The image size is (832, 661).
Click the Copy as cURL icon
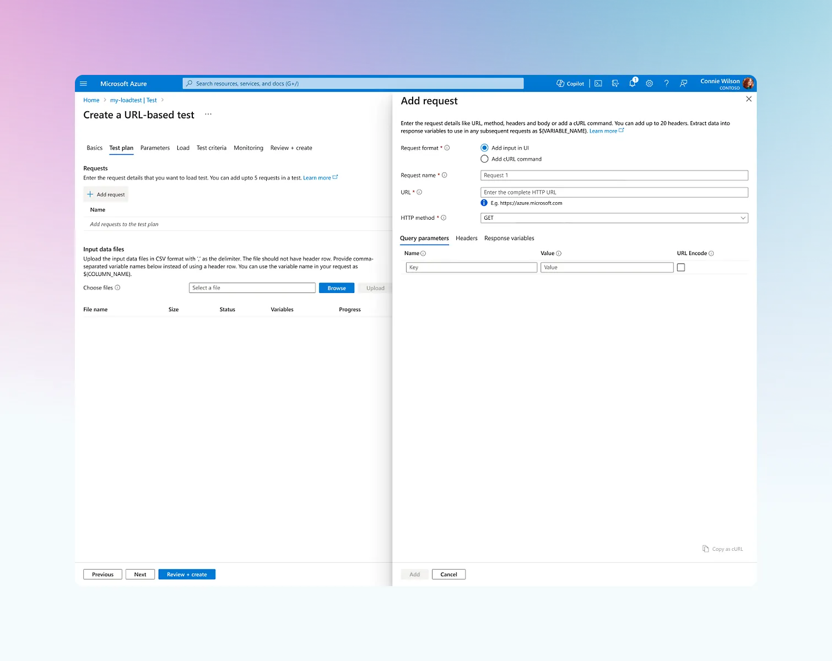coord(706,549)
